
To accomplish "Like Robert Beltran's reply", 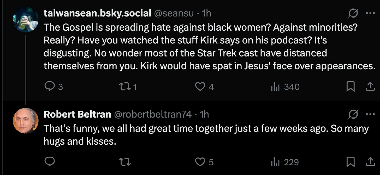I will (200, 162).
